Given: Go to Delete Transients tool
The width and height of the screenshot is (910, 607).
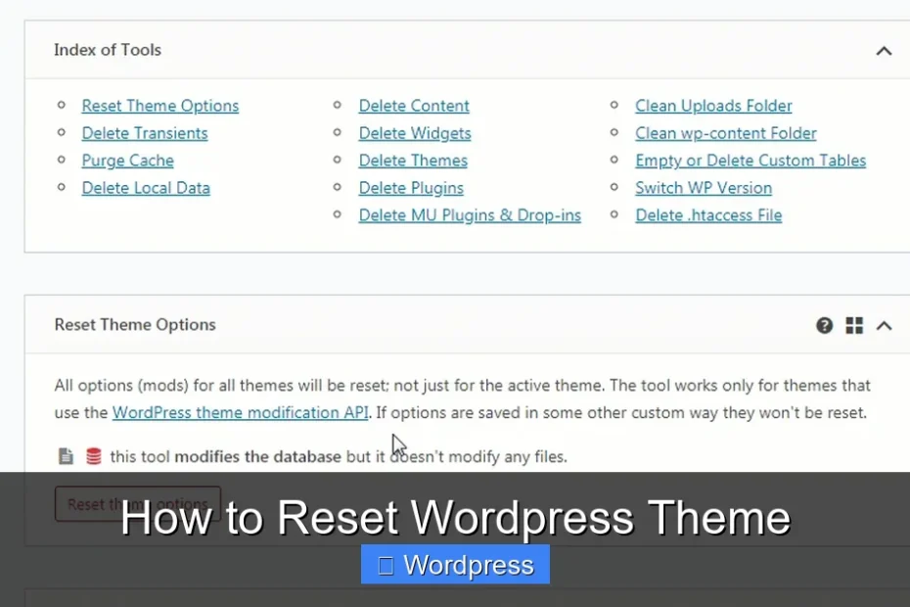Looking at the screenshot, I should (x=145, y=133).
